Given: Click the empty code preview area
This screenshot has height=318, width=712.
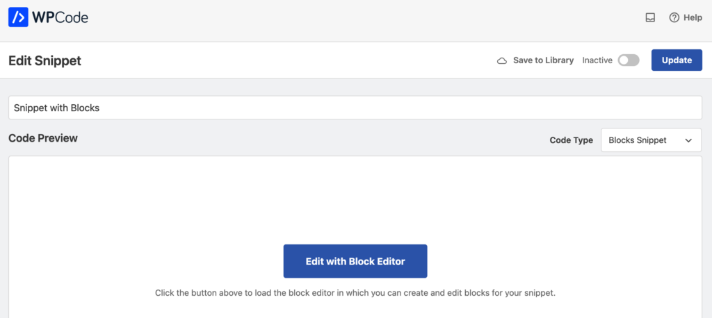Looking at the screenshot, I should click(x=355, y=199).
